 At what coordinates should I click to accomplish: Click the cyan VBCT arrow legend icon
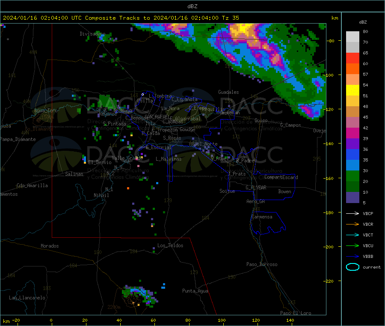352,235
